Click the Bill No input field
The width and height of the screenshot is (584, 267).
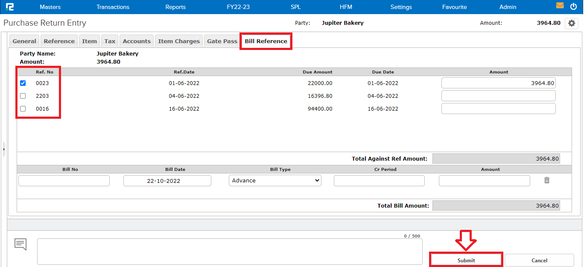64,181
